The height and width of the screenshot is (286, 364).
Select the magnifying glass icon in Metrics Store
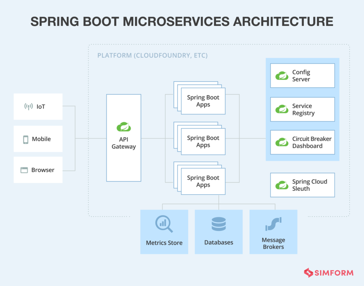pyautogui.click(x=164, y=223)
